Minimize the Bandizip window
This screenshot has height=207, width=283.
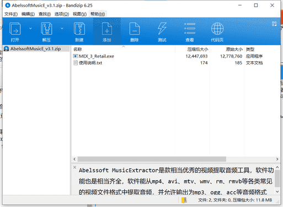240,6
